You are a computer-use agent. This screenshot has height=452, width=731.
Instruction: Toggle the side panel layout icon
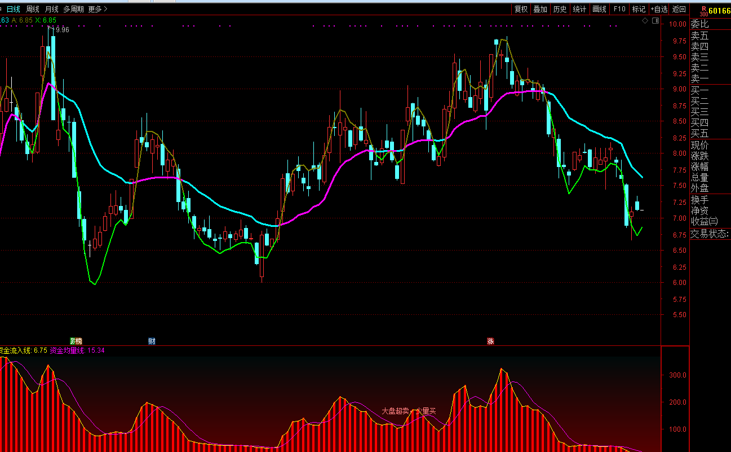click(x=655, y=20)
